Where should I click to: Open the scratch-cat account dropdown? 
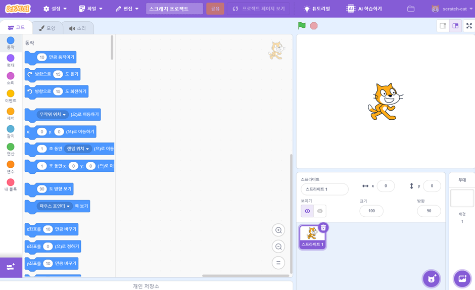pyautogui.click(x=452, y=9)
